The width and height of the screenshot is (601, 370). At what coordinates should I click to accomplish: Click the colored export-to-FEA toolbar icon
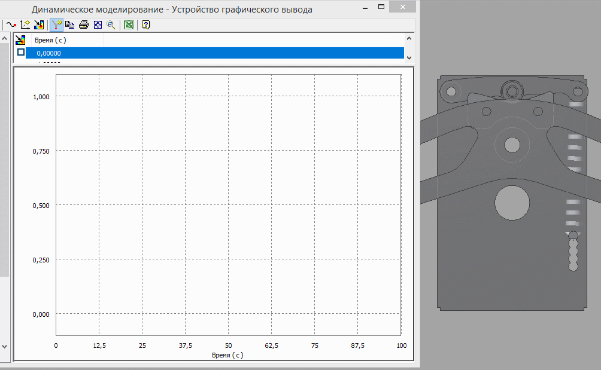39,25
